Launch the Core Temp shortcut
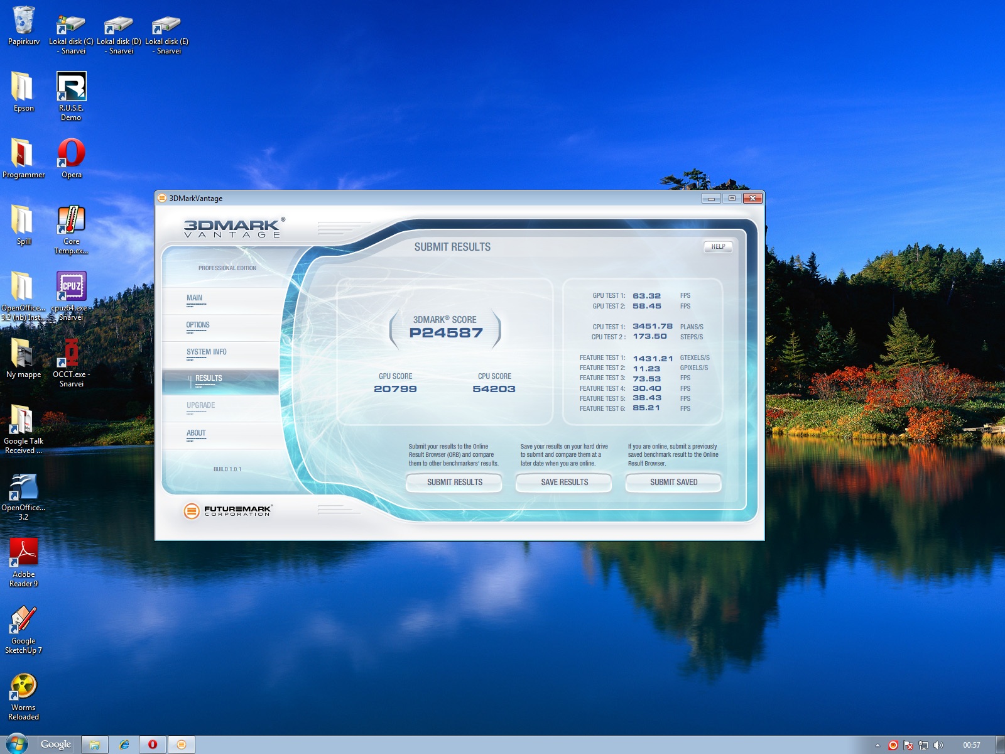Viewport: 1005px width, 754px height. (71, 229)
